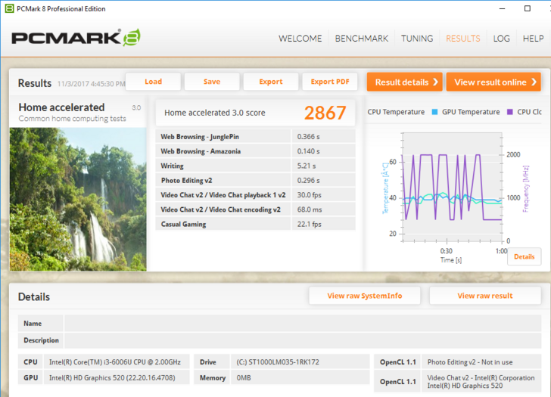The height and width of the screenshot is (397, 551).
Task: Select Video Chat encoding v2 row
Action: point(256,209)
